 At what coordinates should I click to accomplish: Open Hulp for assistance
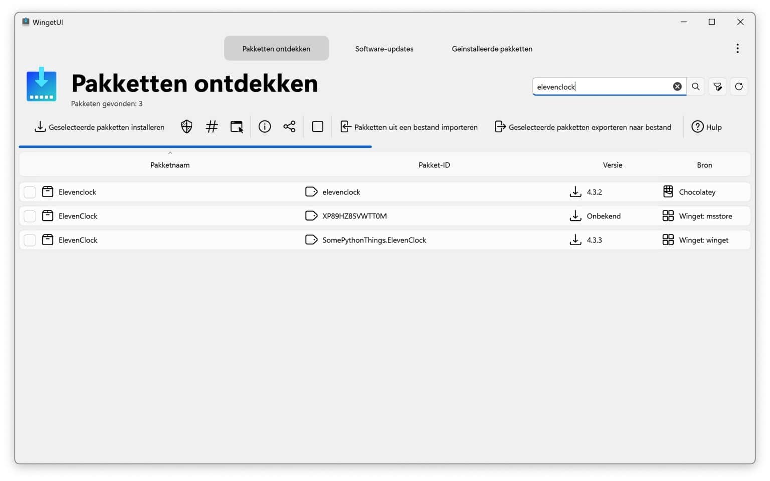coord(707,127)
